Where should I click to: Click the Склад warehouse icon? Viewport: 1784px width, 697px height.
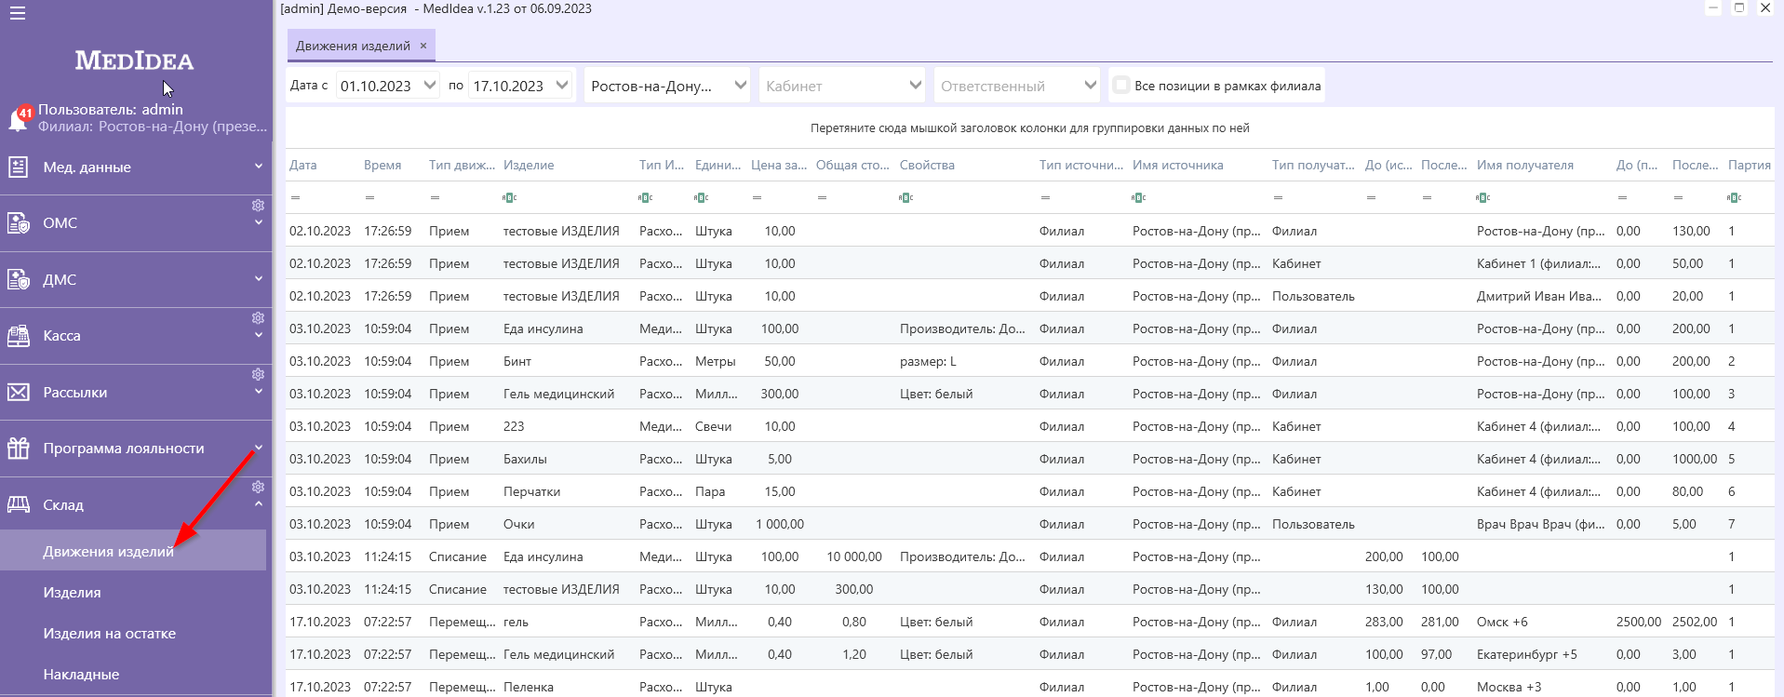coord(18,505)
